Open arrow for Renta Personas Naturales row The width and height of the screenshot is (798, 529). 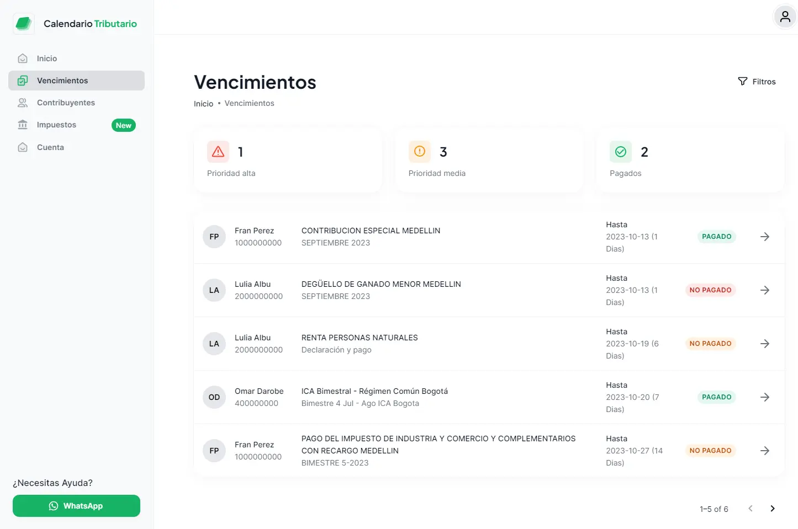coord(765,344)
